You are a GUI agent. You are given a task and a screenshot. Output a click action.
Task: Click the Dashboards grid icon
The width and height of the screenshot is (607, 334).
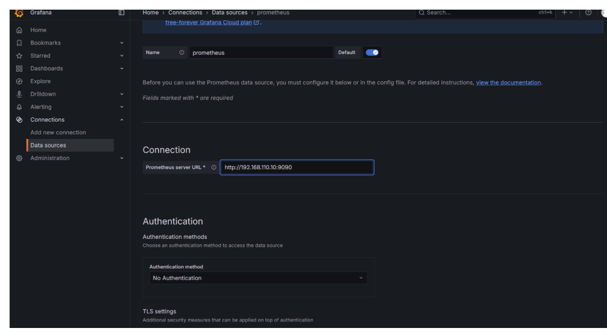(19, 69)
